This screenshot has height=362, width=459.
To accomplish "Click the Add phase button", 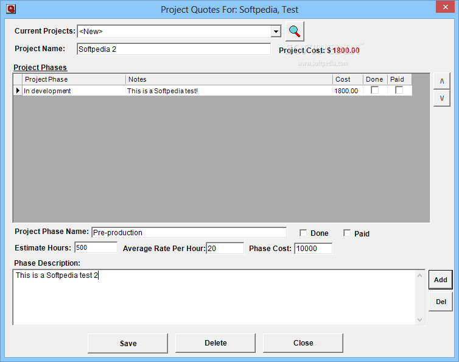I will (x=441, y=280).
